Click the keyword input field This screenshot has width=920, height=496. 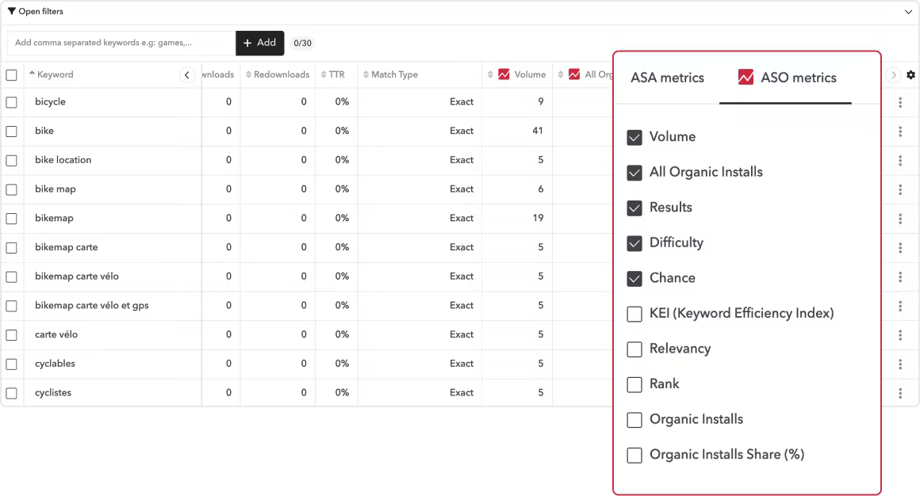click(x=119, y=44)
